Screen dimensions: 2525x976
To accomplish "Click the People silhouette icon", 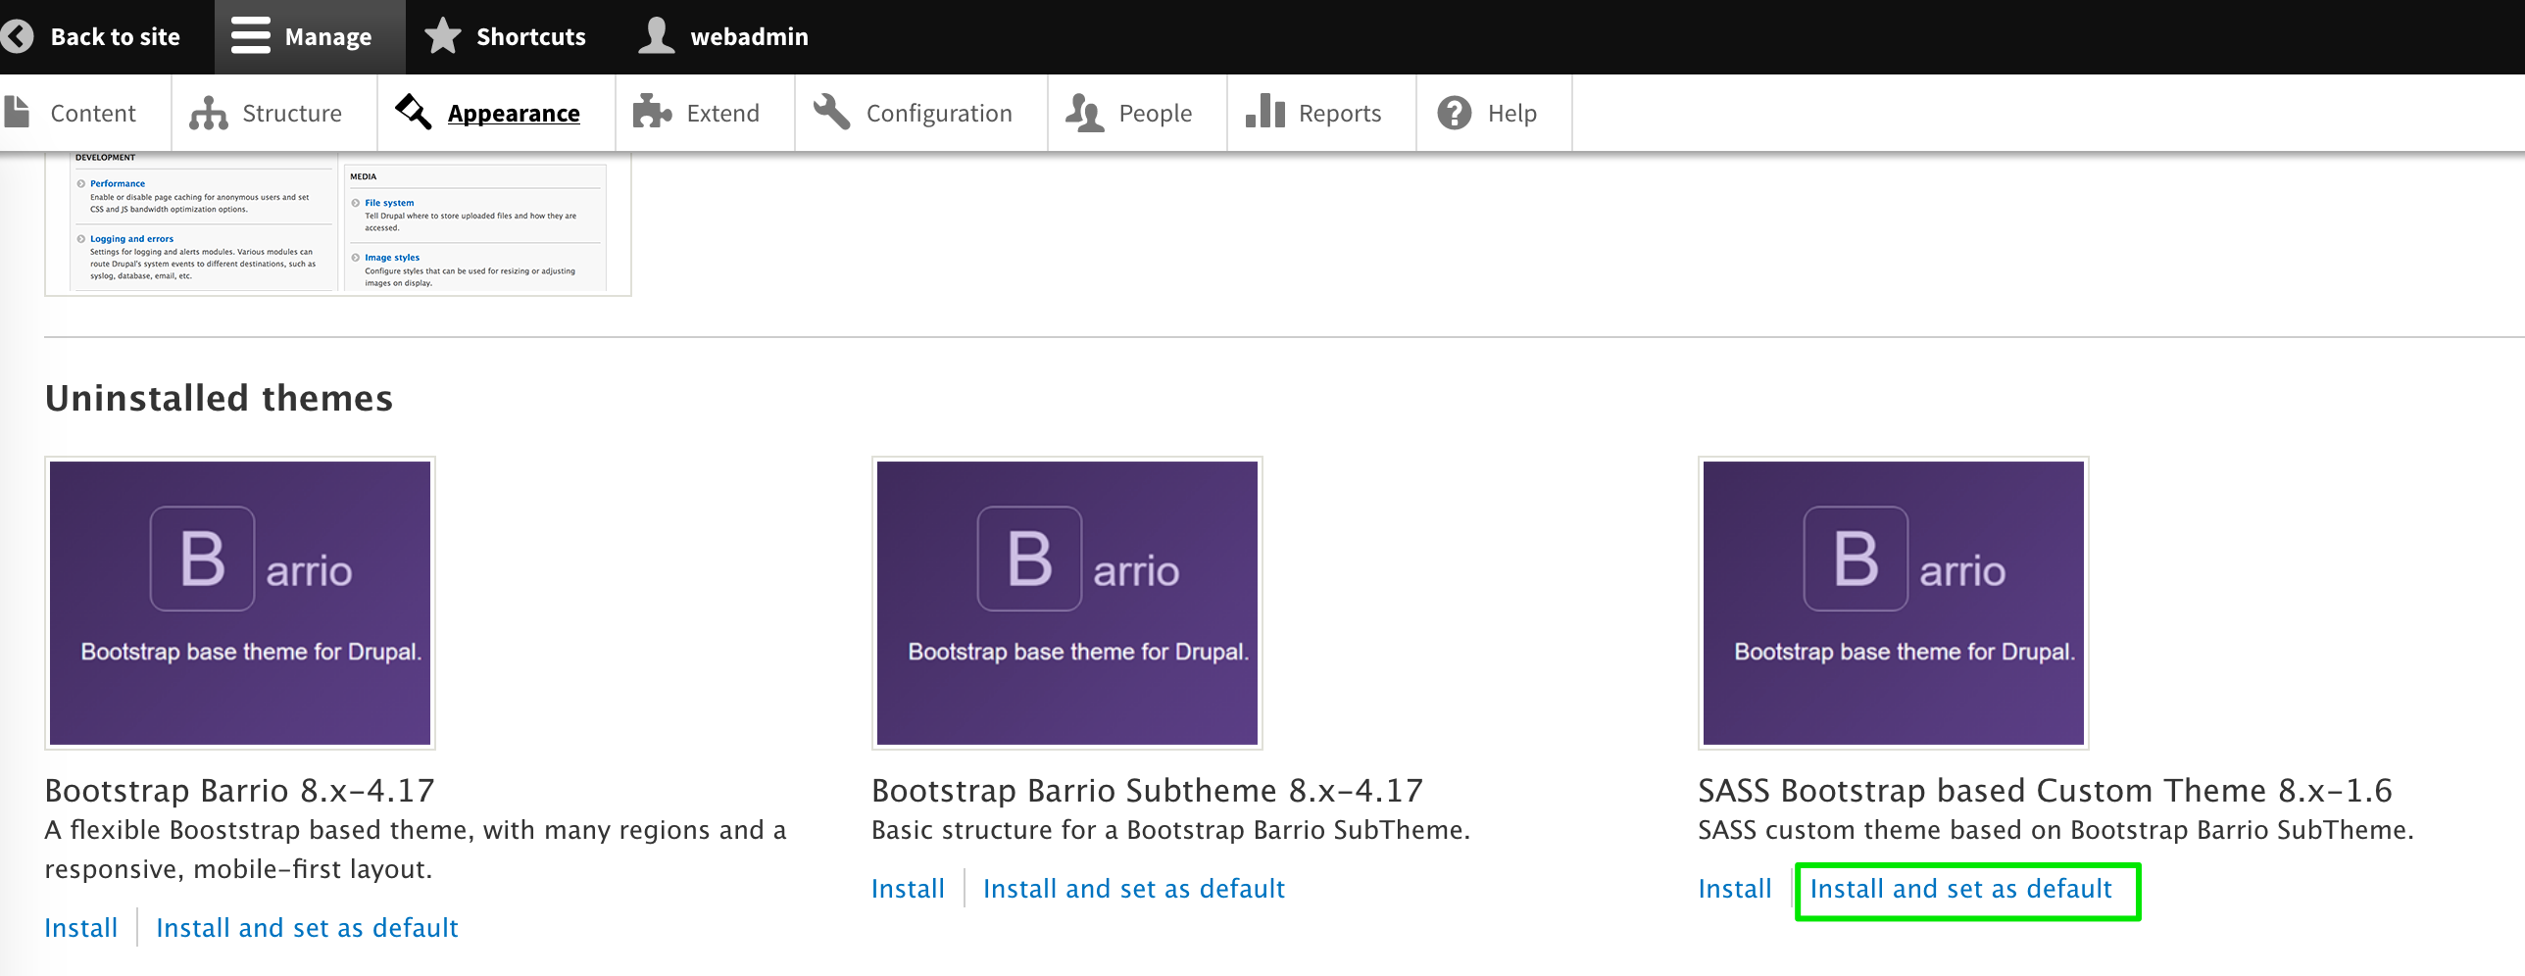I will (x=1084, y=114).
